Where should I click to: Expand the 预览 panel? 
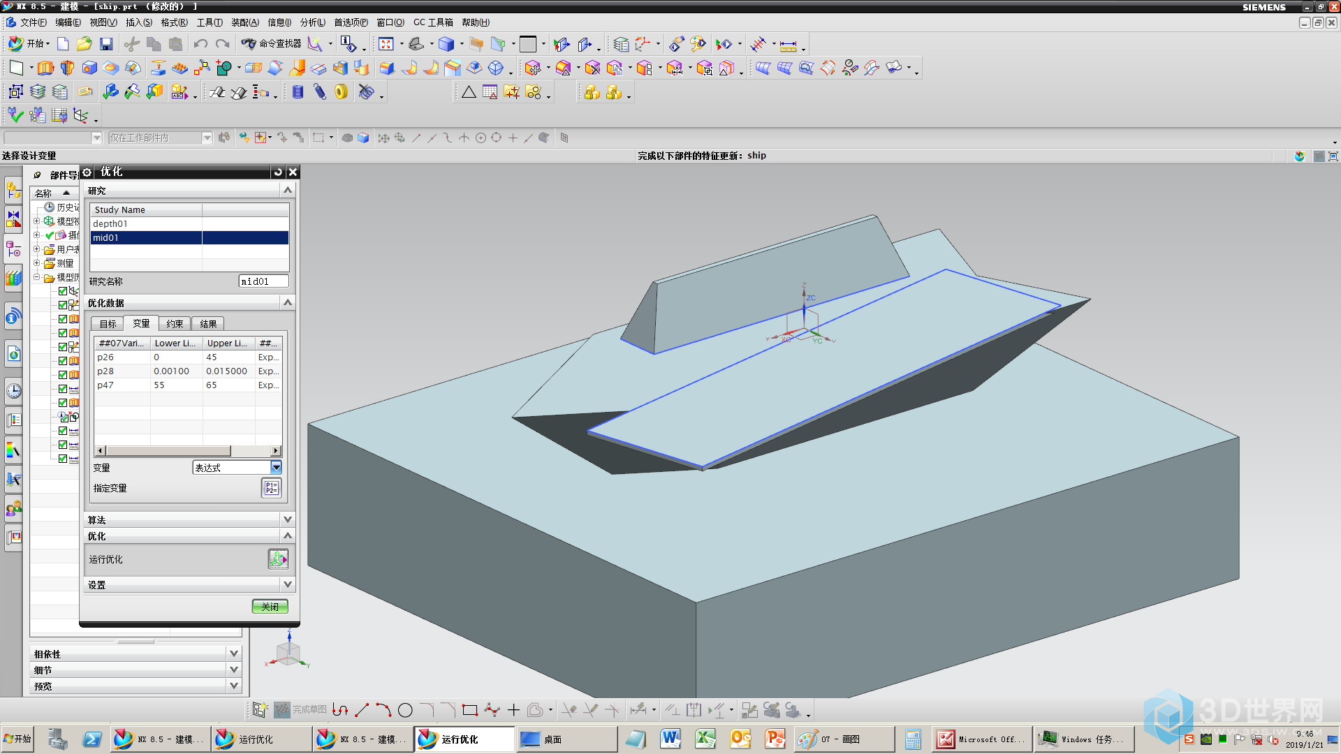(234, 686)
